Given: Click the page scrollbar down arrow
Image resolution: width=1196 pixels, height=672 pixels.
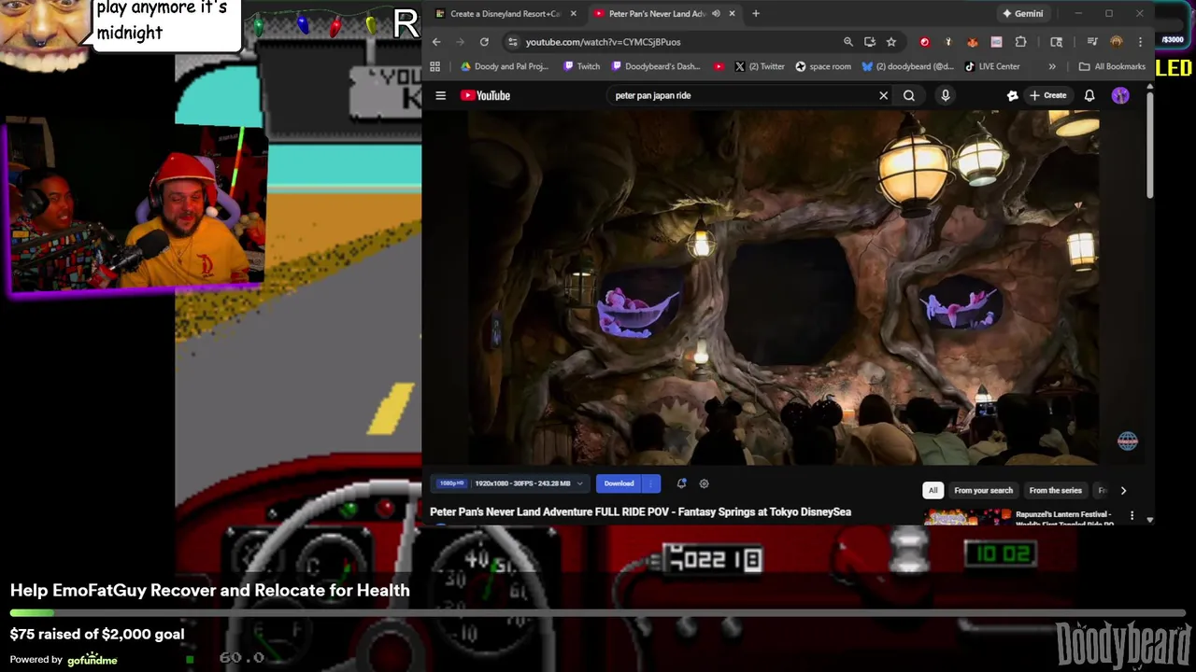Looking at the screenshot, I should pos(1150,520).
